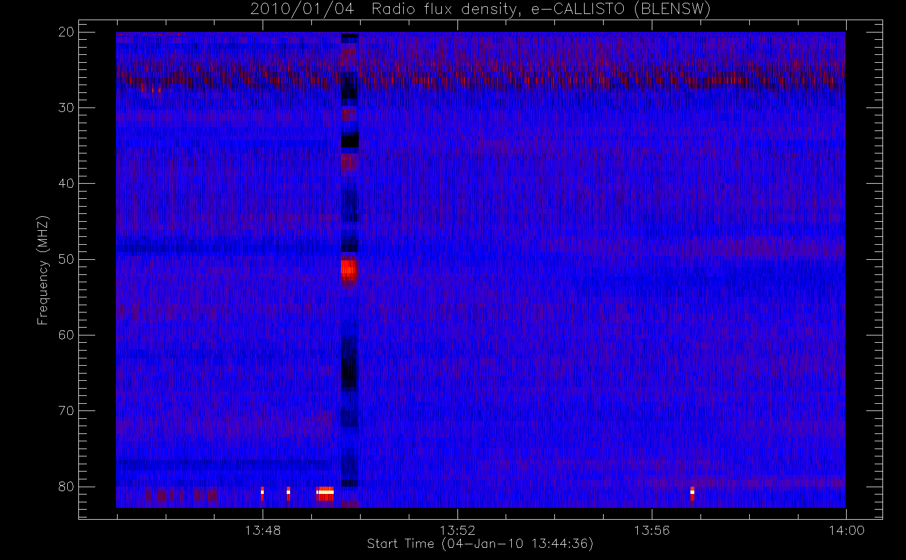
Task: Click the 'Frequency (MHZ)' axis label
Action: 43,270
